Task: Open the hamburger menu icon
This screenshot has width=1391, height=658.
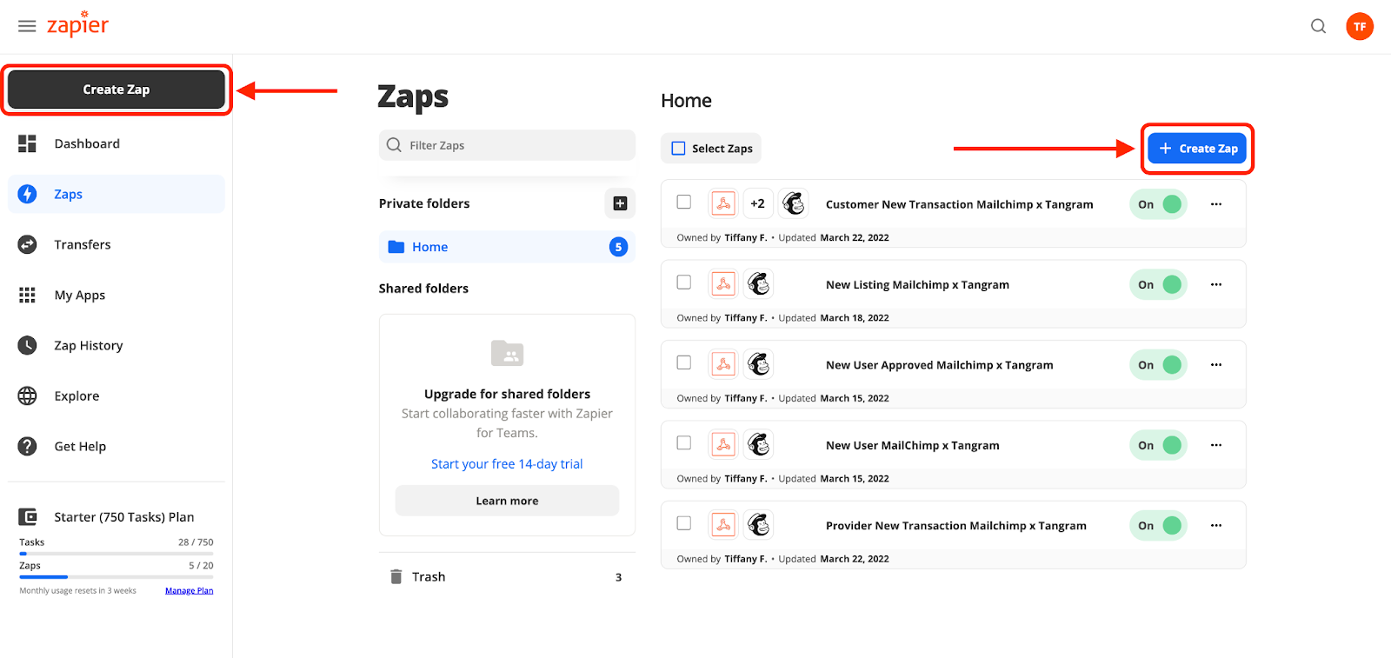Action: click(x=27, y=26)
